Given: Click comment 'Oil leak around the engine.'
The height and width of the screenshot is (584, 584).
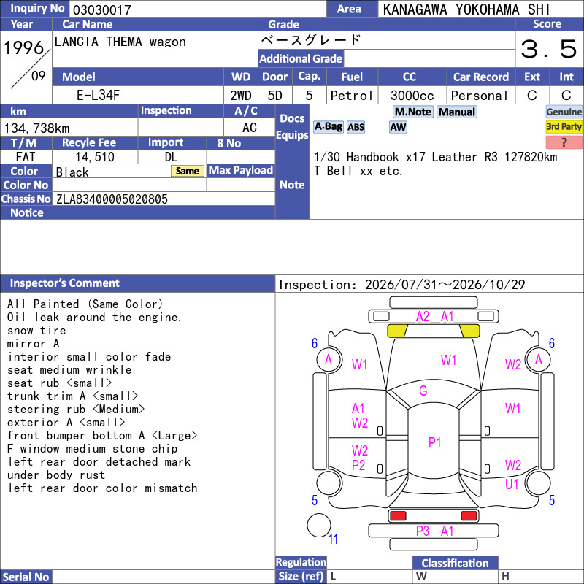Looking at the screenshot, I should click(94, 318).
